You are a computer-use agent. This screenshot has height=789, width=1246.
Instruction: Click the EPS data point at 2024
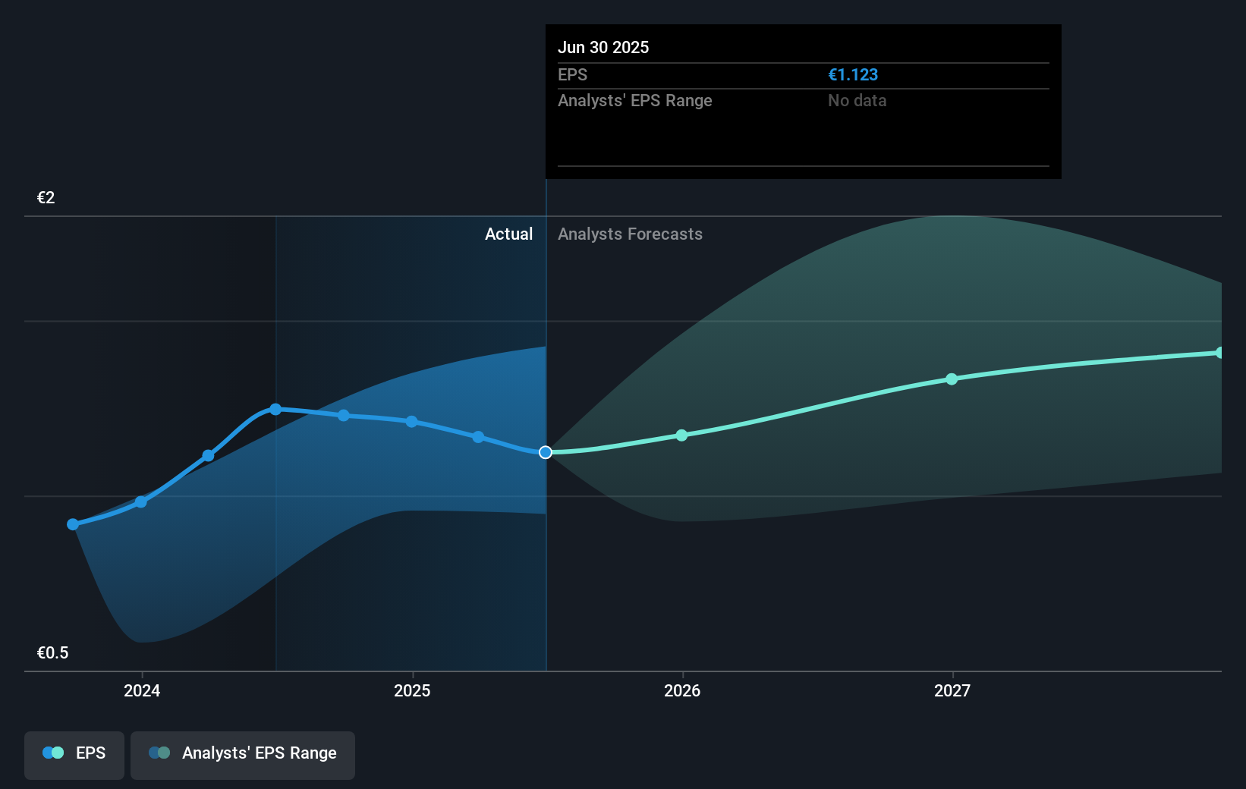(141, 501)
